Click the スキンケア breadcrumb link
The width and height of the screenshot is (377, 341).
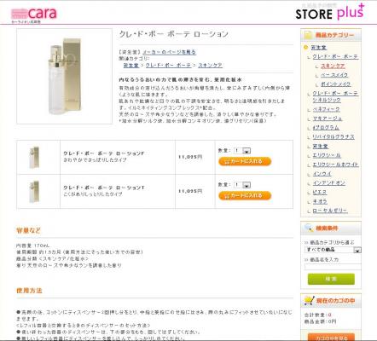coord(210,65)
